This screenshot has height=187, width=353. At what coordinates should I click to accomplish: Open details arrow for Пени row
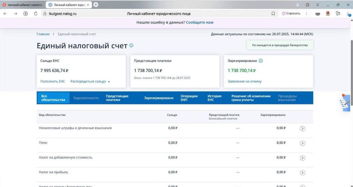(x=302, y=143)
